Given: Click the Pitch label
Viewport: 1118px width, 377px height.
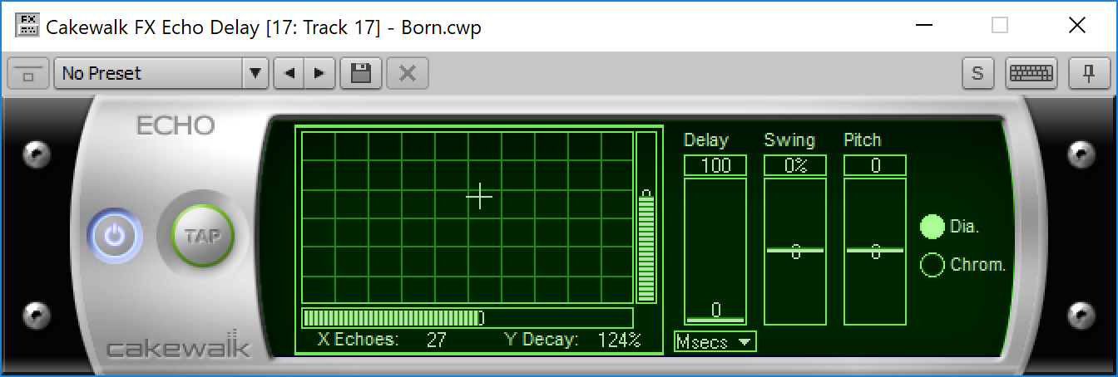Looking at the screenshot, I should [x=863, y=140].
